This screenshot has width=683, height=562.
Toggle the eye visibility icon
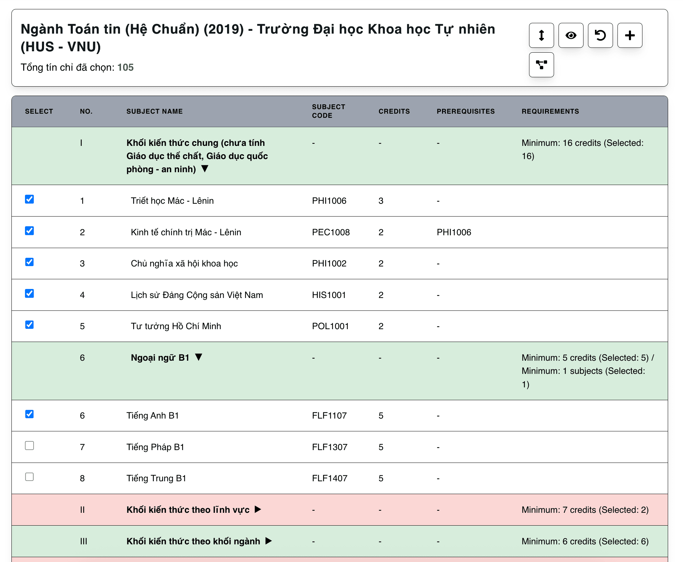pyautogui.click(x=571, y=35)
